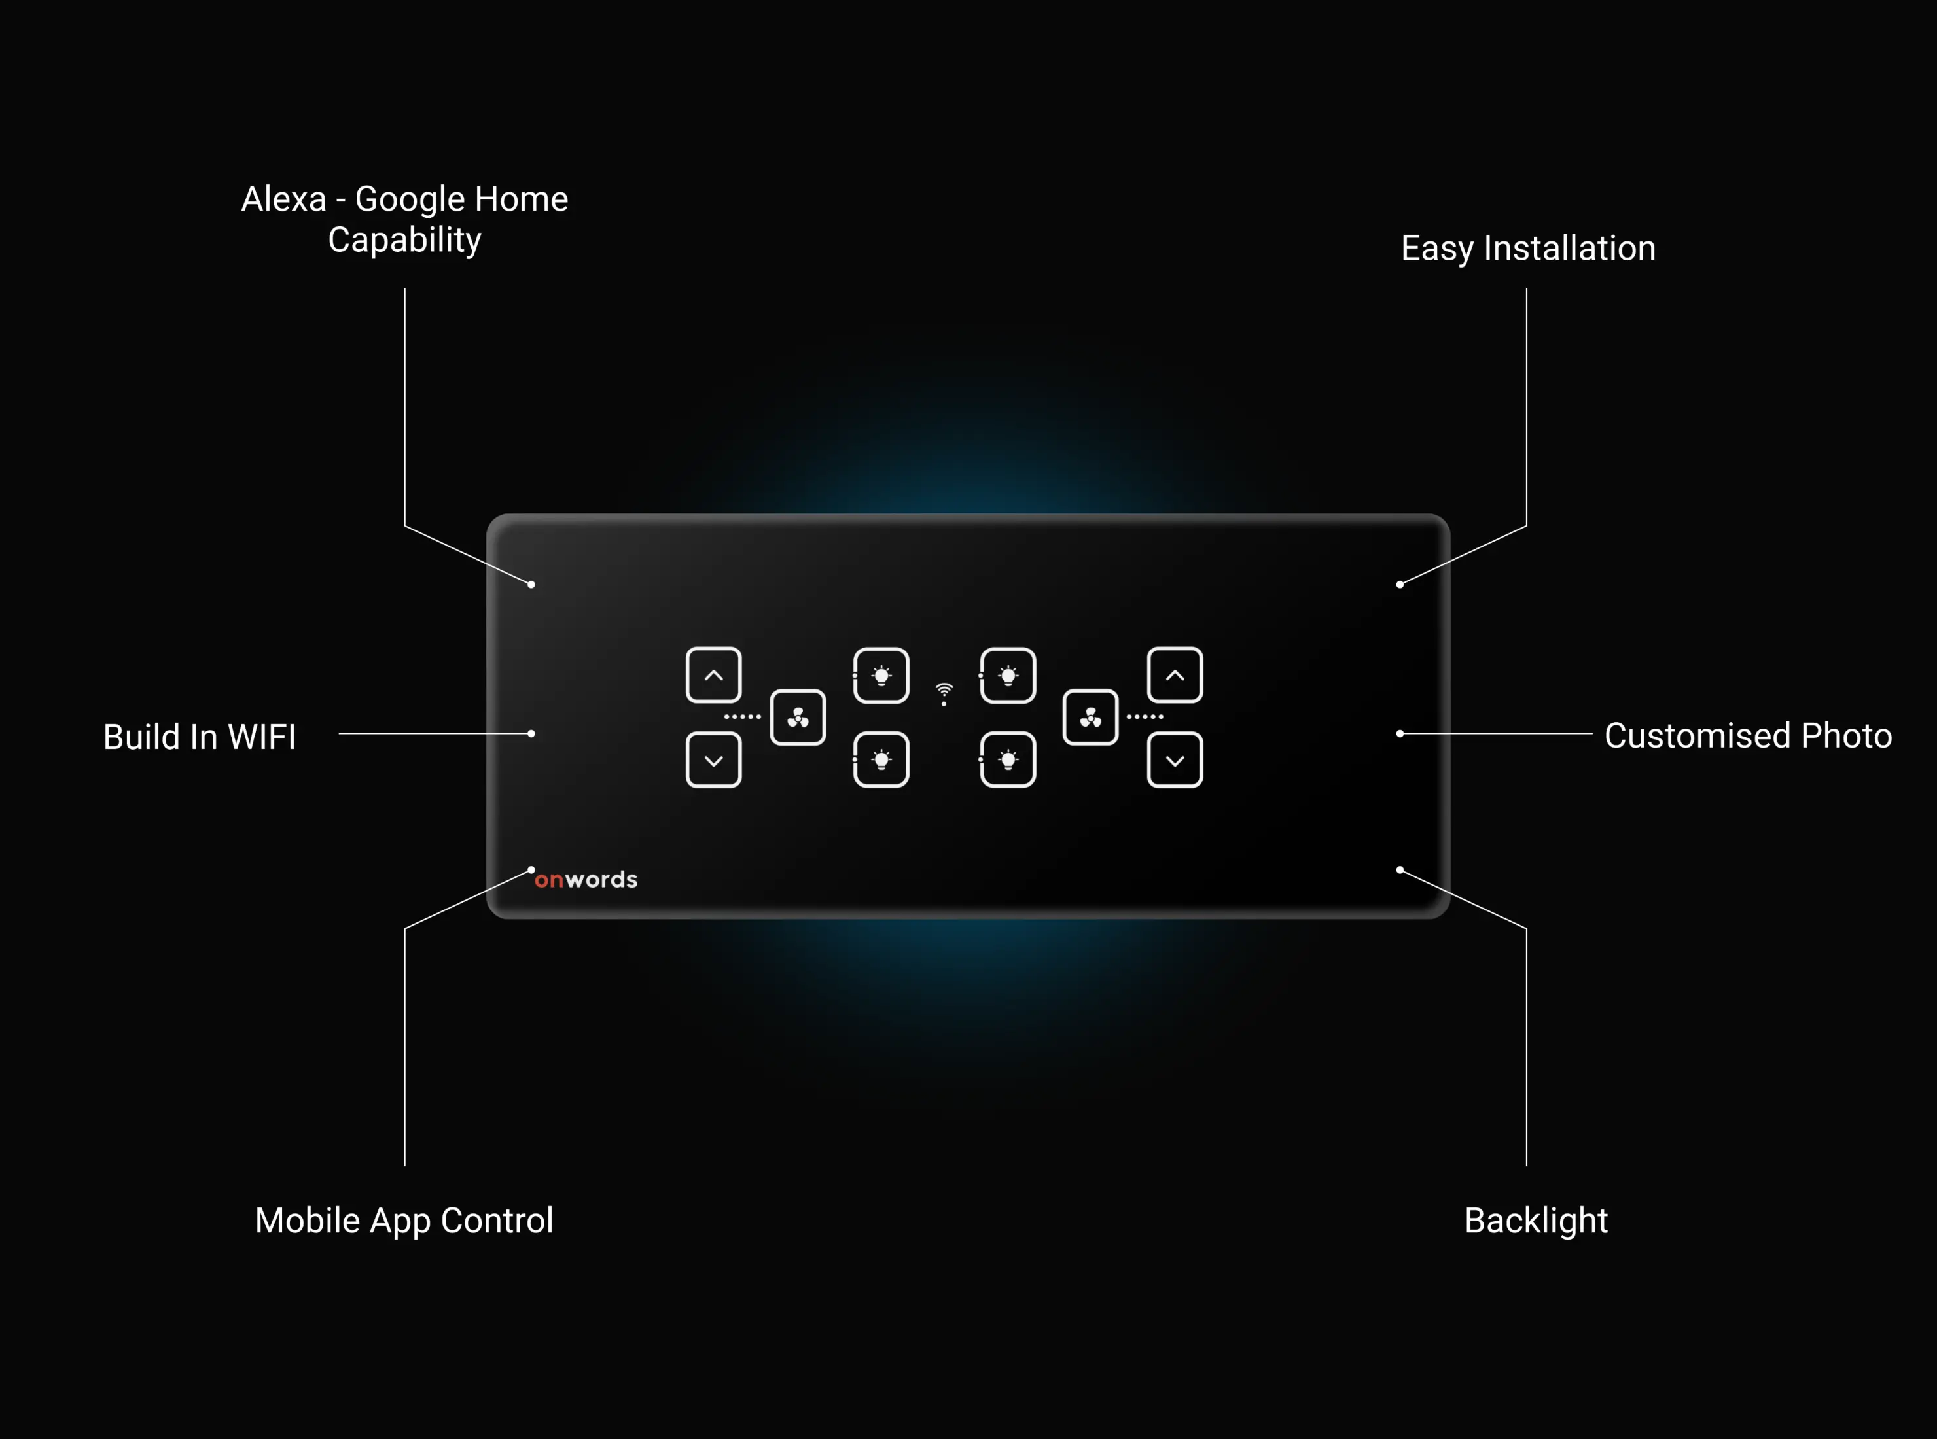Toggle the up arrow dimmer button right
This screenshot has width=1937, height=1439.
tap(1177, 676)
